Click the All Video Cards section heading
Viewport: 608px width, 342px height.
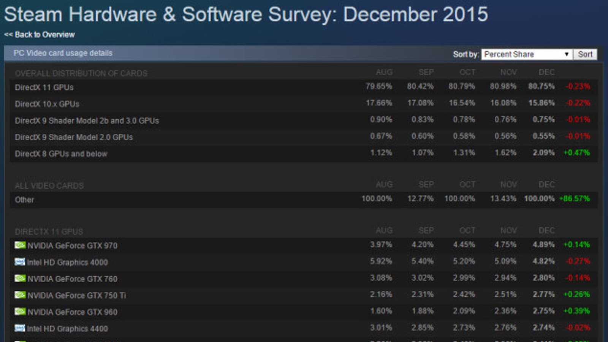49,186
